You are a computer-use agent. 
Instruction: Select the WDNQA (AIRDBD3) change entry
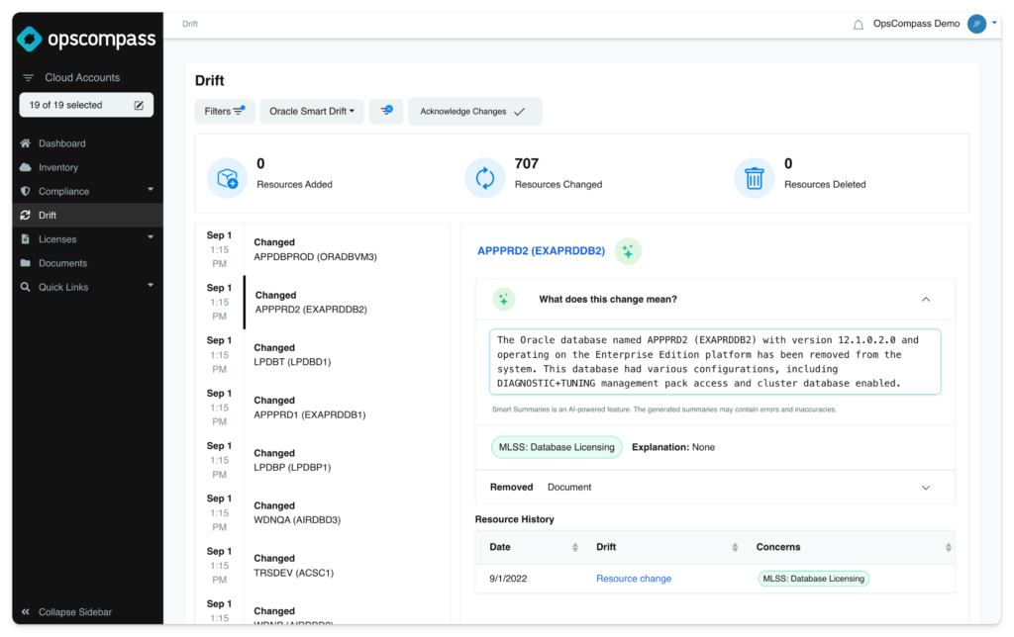(x=323, y=513)
